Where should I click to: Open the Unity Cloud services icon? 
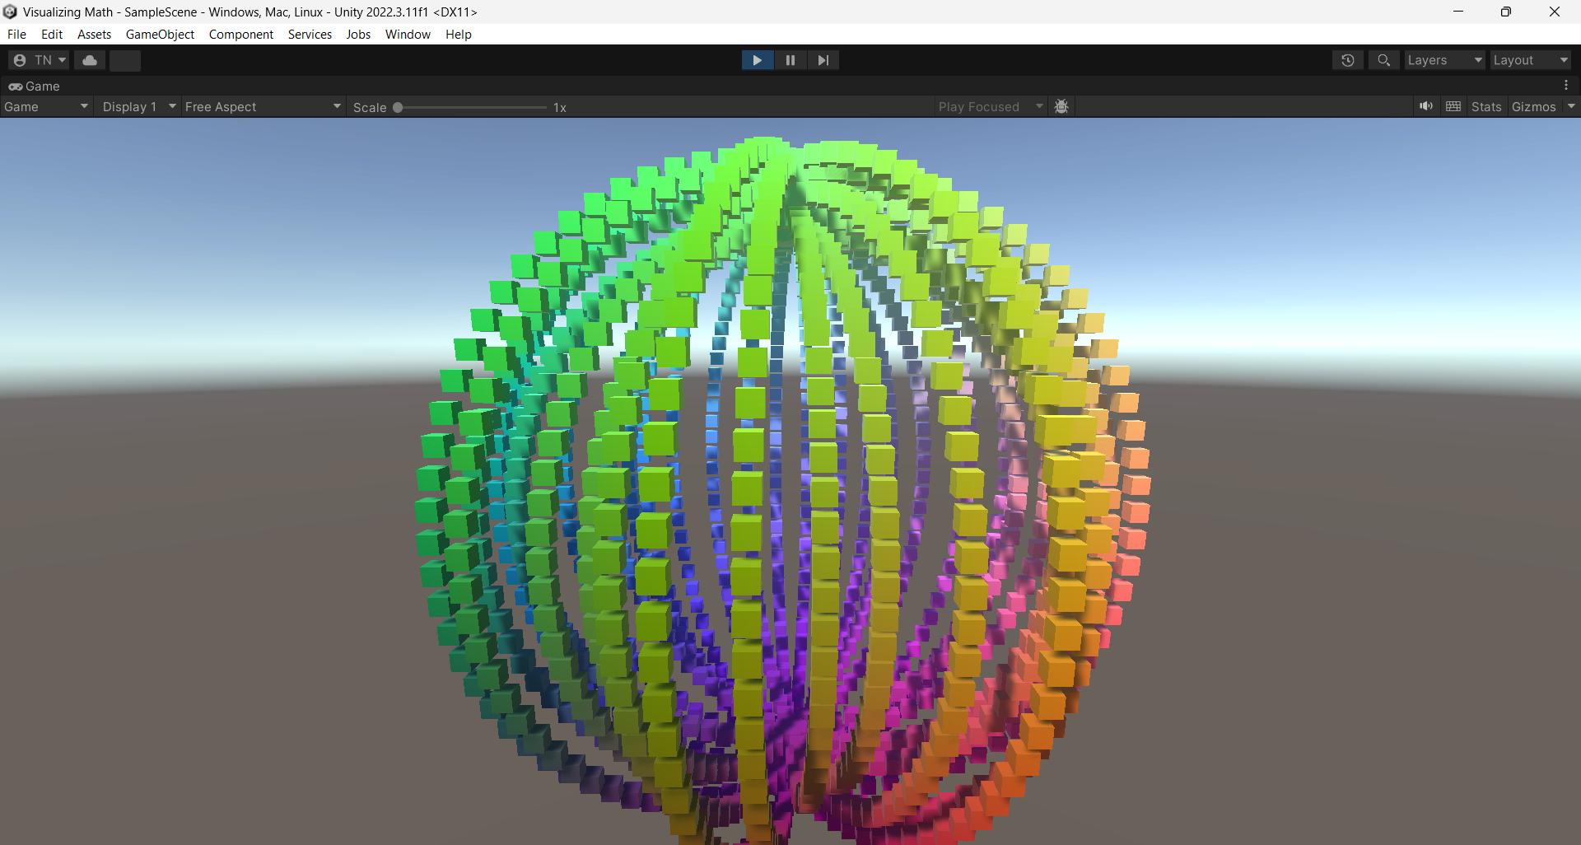point(90,60)
